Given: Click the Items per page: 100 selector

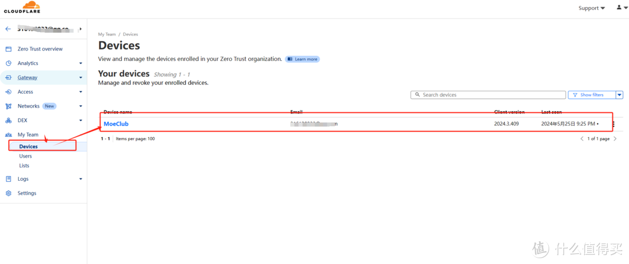Looking at the screenshot, I should point(135,138).
